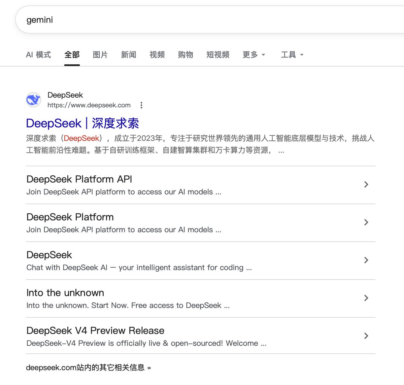
Task: Switch to the 视频 tab
Action: tap(157, 55)
